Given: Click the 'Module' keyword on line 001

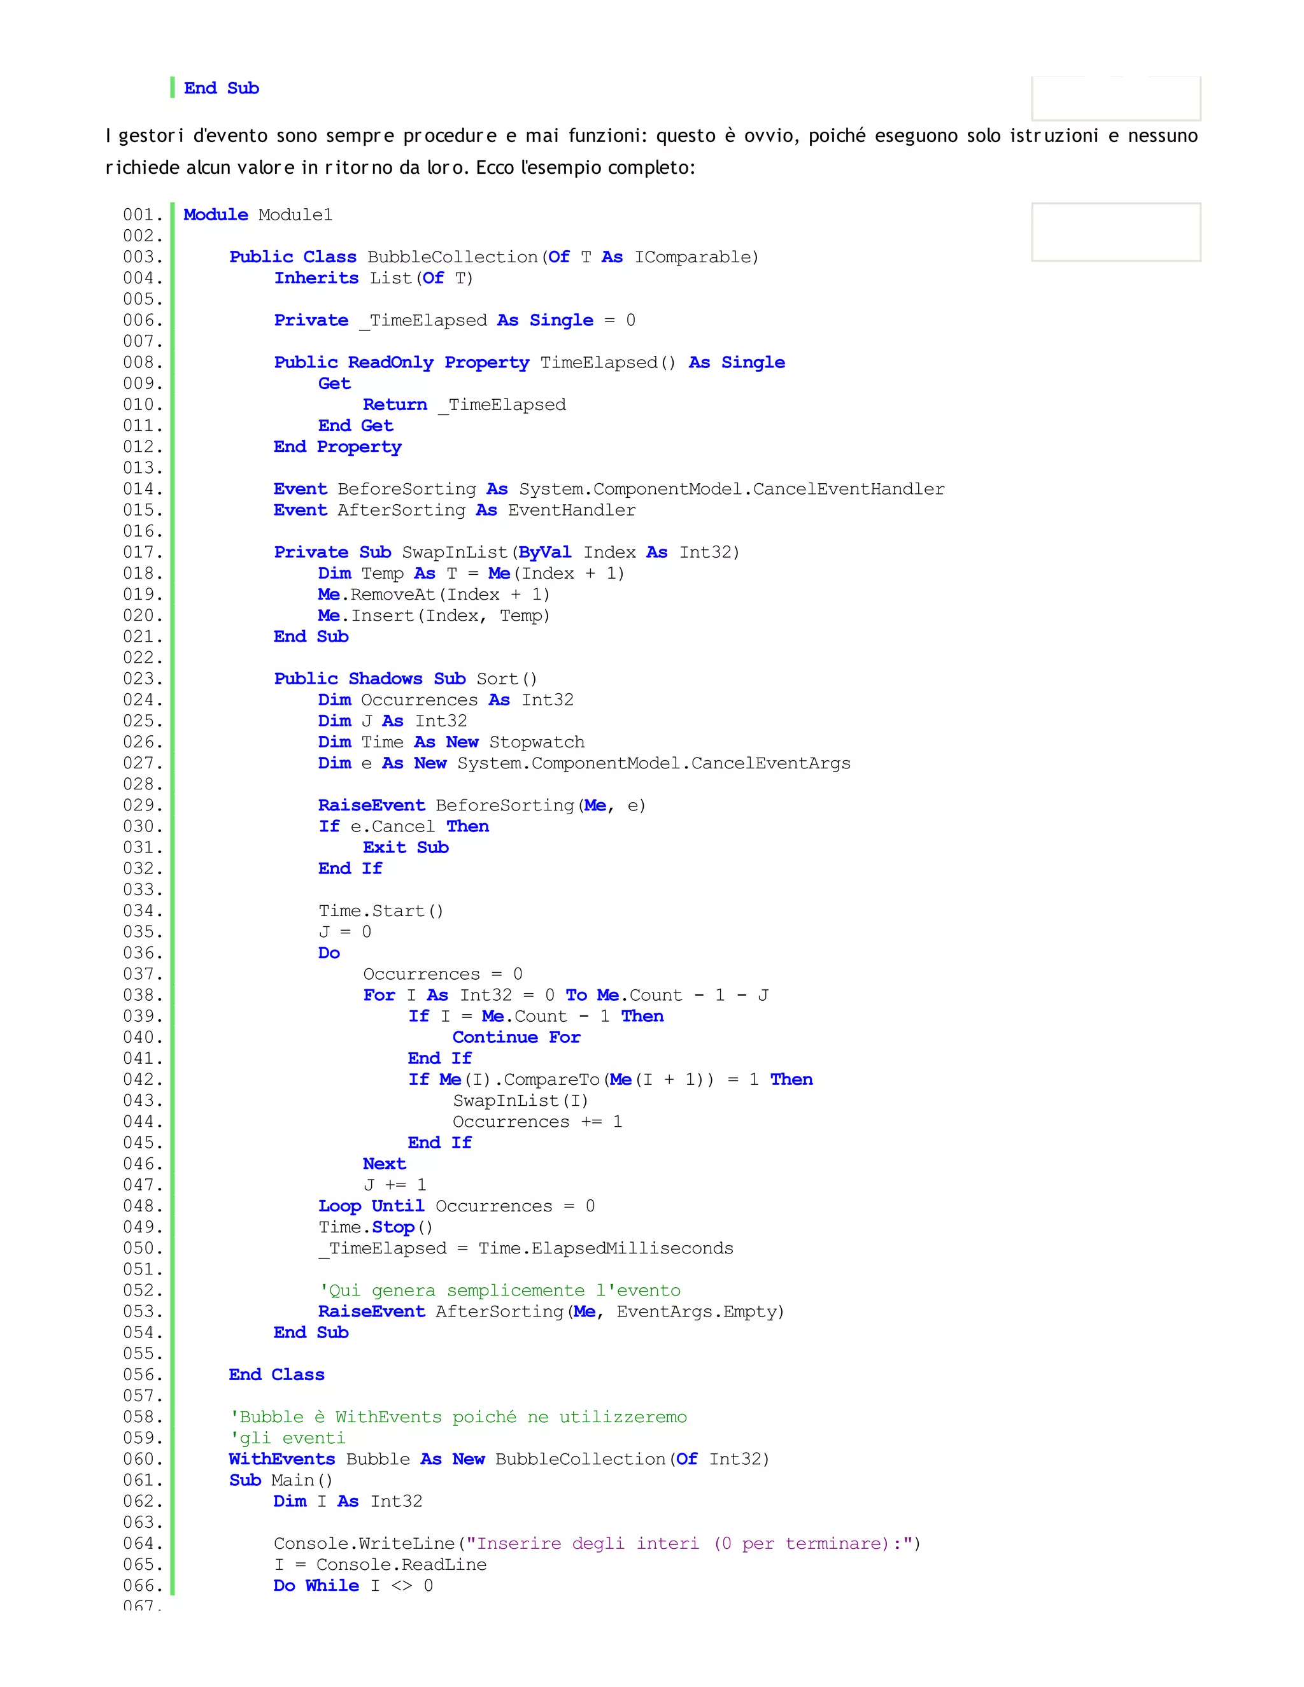Looking at the screenshot, I should pos(216,215).
